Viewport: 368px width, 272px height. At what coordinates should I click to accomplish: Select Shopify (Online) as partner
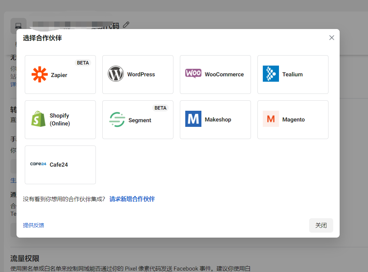coord(60,119)
